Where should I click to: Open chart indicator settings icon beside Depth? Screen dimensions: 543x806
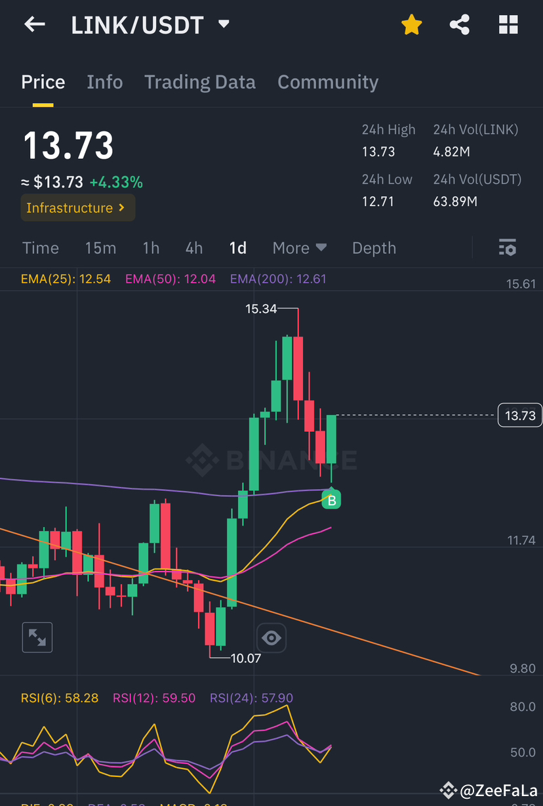coord(508,247)
